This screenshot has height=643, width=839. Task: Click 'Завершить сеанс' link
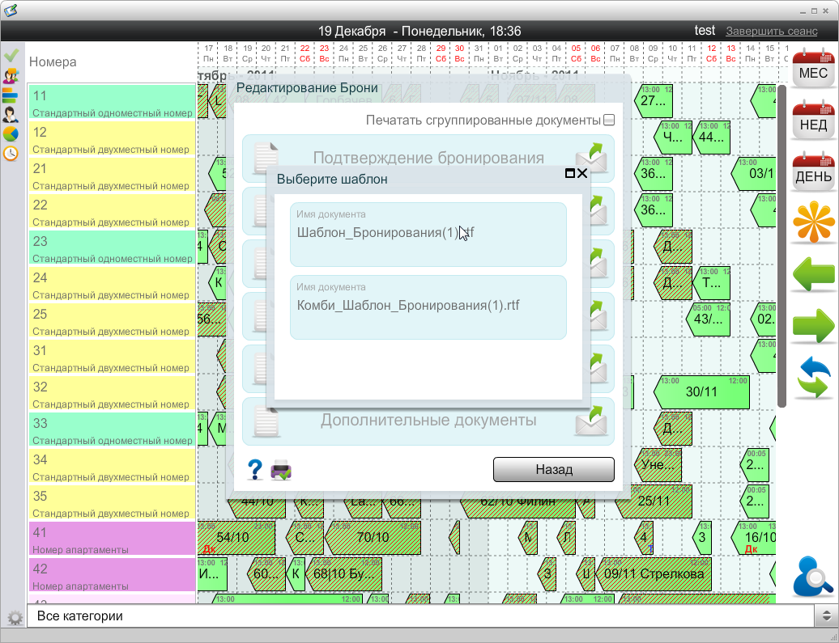pyautogui.click(x=771, y=31)
